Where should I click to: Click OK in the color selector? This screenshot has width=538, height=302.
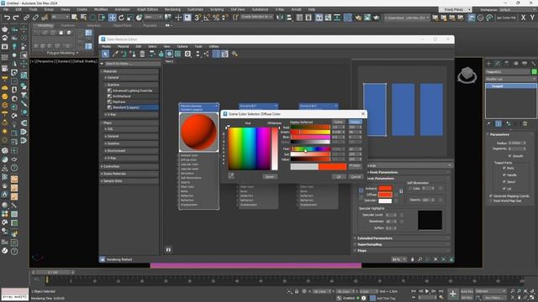coord(339,176)
